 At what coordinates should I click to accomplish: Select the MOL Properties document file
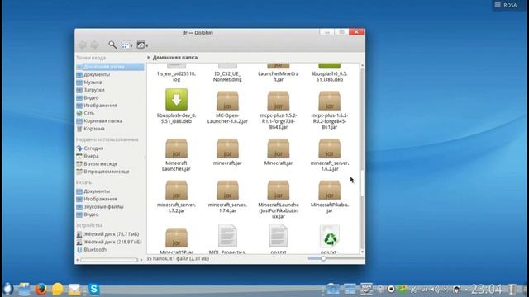click(x=227, y=239)
